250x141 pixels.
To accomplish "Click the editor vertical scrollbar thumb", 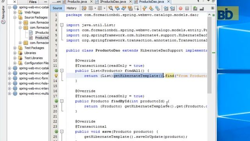I will click(209, 55).
